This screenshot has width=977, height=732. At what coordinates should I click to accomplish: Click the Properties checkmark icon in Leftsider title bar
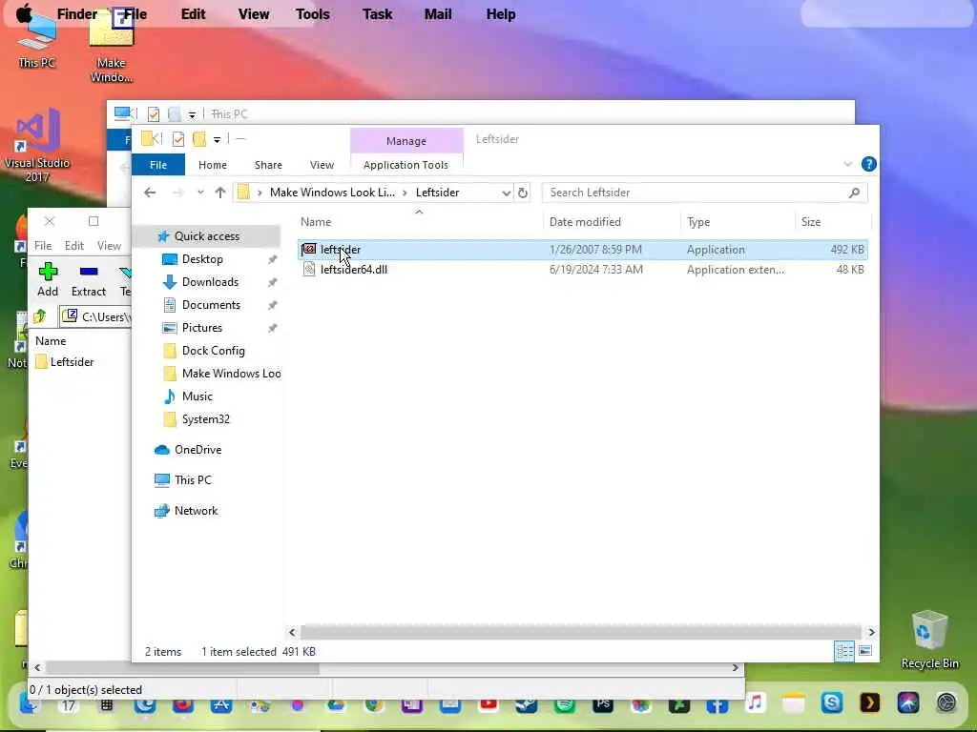point(178,139)
